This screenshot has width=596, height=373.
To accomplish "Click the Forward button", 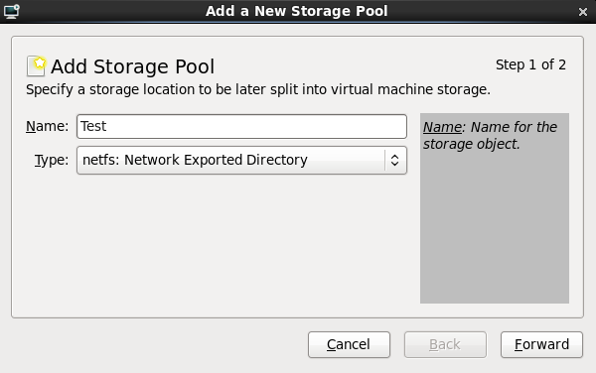I will coord(541,344).
